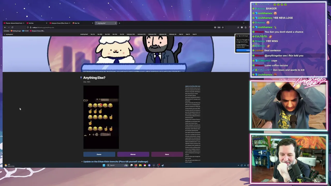This screenshot has height=186, width=331.
Task: Click the Dec 19th date text
Action: [x=87, y=82]
